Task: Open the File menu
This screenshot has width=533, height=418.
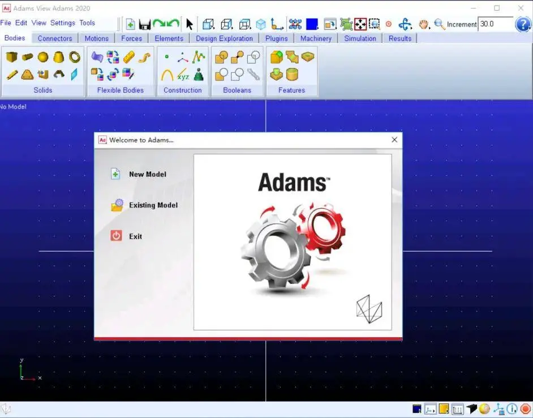Action: [6, 23]
